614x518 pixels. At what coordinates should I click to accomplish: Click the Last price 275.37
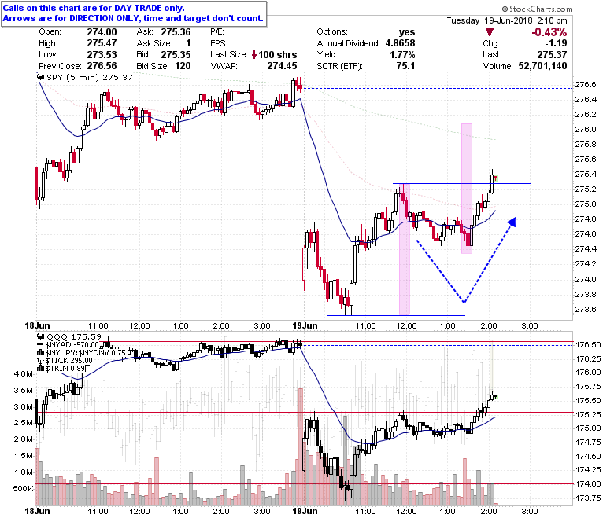[x=552, y=55]
